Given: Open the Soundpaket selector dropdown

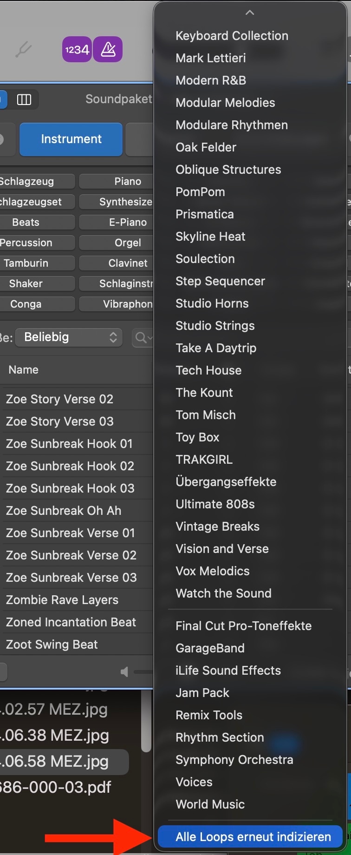Looking at the screenshot, I should pyautogui.click(x=119, y=99).
